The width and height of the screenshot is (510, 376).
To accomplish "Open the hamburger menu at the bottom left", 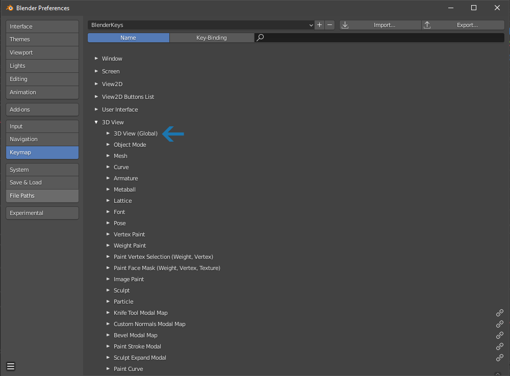I will tap(11, 366).
